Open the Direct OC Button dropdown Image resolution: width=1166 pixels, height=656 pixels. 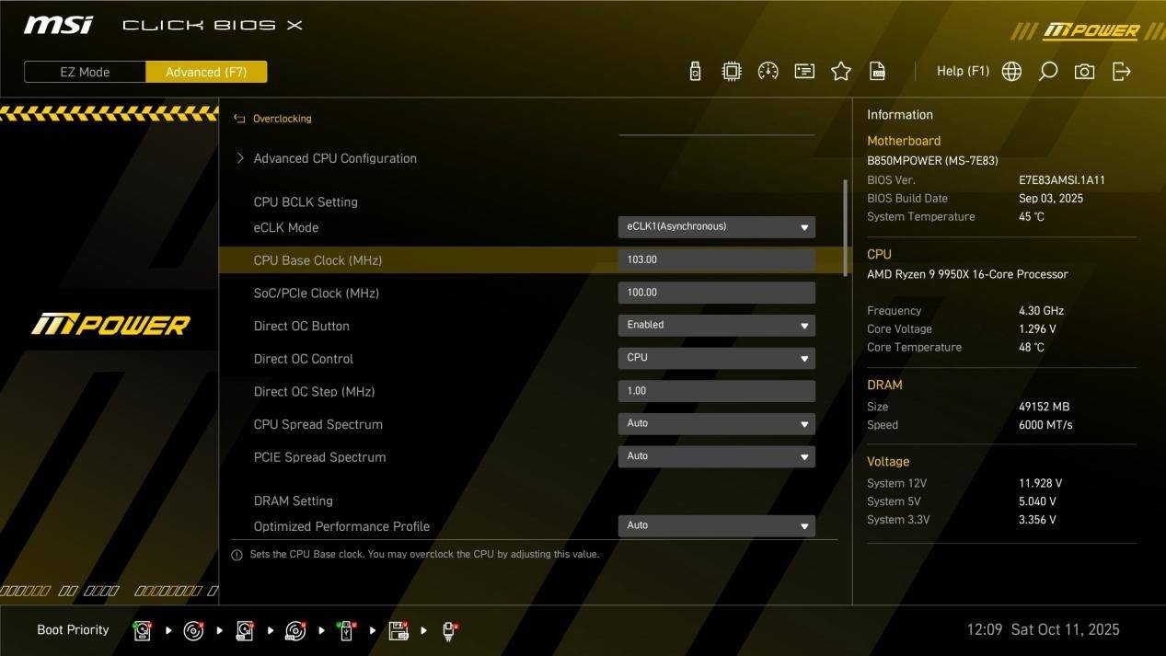tap(716, 325)
